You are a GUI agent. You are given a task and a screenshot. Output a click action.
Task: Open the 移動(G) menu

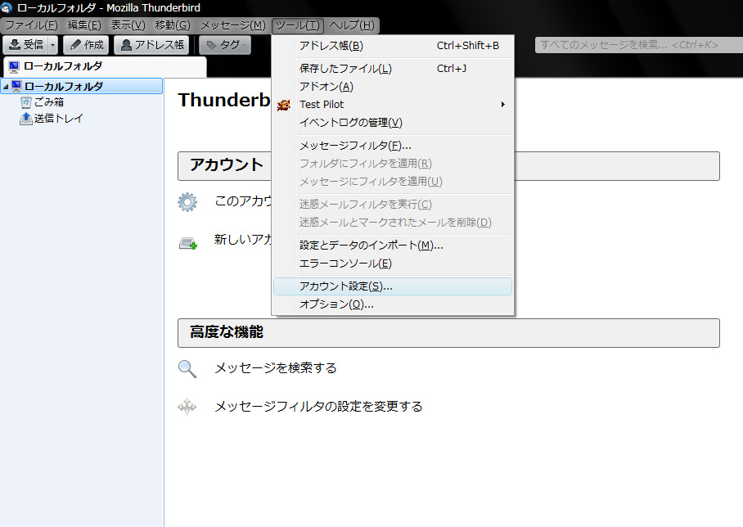(173, 25)
